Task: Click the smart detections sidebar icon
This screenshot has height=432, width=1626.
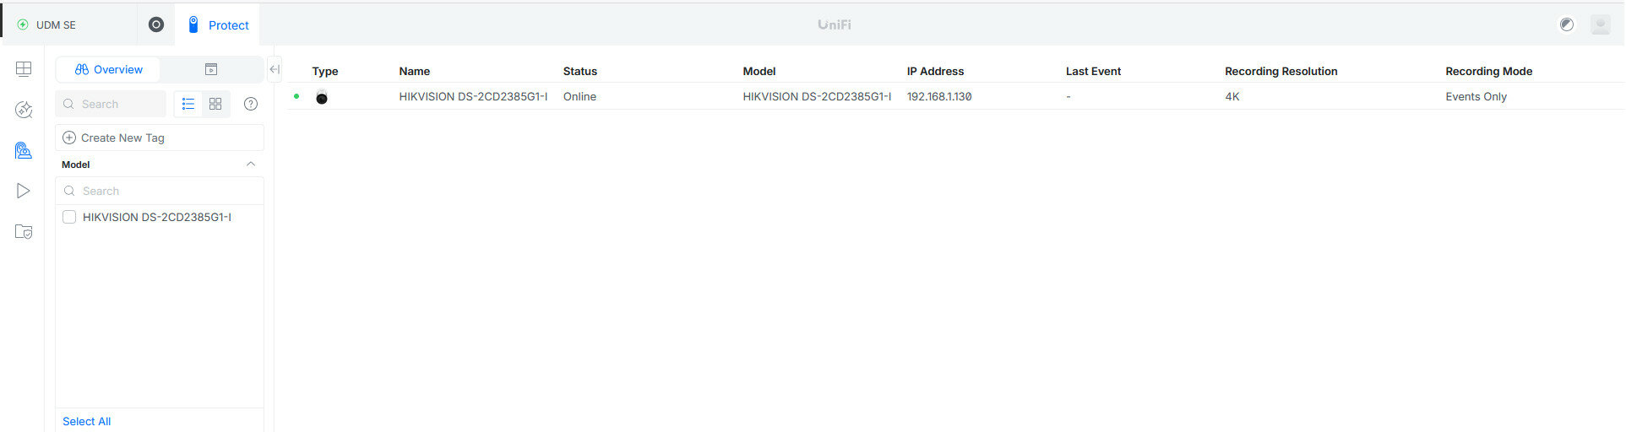Action: point(24,110)
